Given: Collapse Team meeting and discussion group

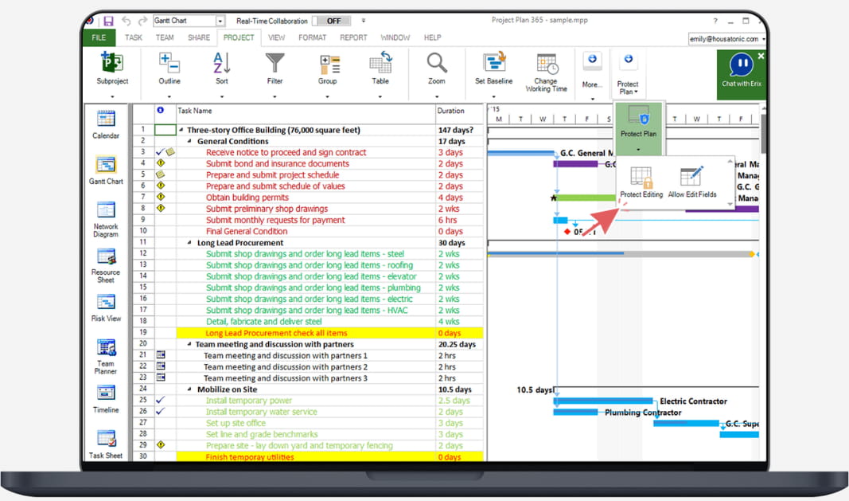Looking at the screenshot, I should [189, 344].
